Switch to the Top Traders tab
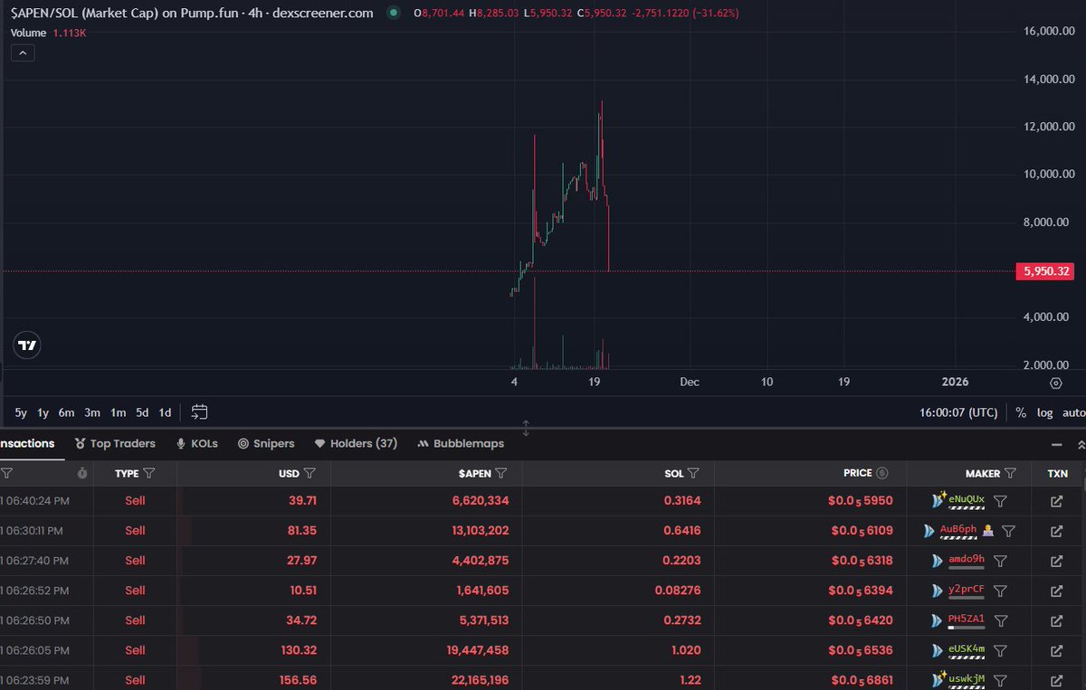Viewport: 1086px width, 690px height. click(115, 444)
